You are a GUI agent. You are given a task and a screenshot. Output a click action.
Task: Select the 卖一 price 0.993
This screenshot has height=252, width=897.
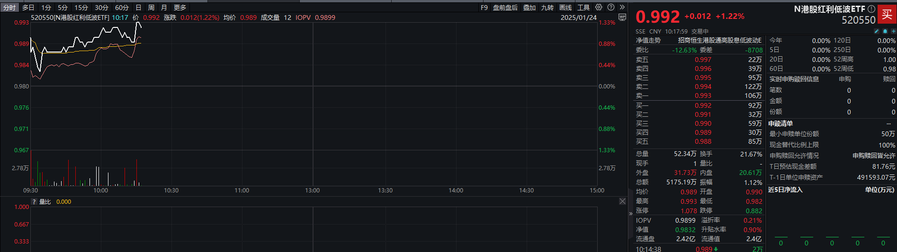coord(703,96)
